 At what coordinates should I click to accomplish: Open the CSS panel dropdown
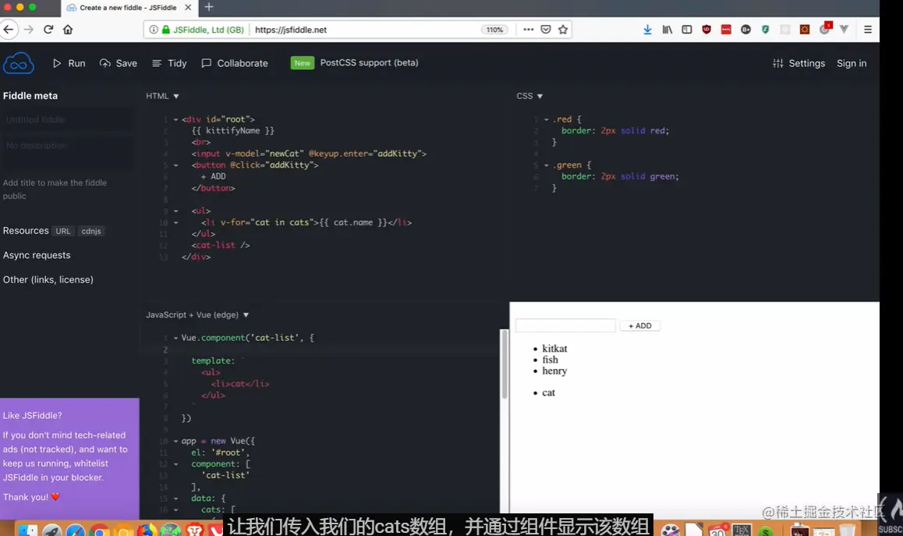coord(529,96)
